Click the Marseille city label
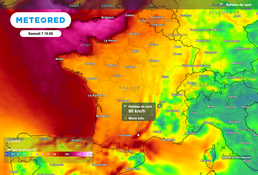This screenshot has height=175, width=258. point(169,140)
